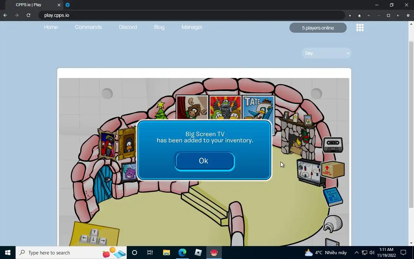Open the apps grid icon in navbar
The width and height of the screenshot is (414, 259).
click(360, 28)
